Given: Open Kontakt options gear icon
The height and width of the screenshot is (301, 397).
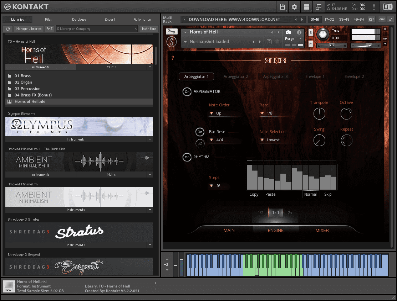Looking at the screenshot, I should click(294, 7).
